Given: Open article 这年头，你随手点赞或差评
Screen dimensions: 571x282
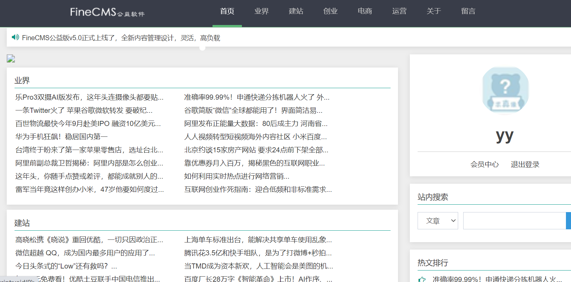Looking at the screenshot, I should [89, 176].
